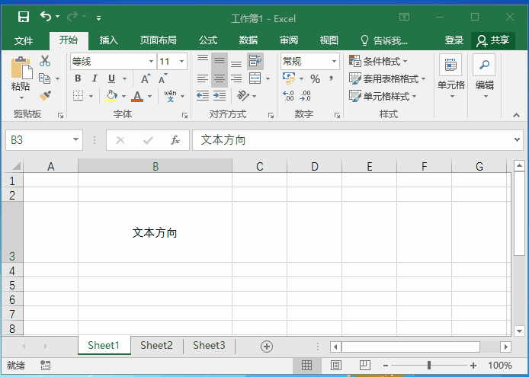Viewport: 529px width, 377px height.
Task: Click the orientation (angled text) icon
Action: coord(242,96)
